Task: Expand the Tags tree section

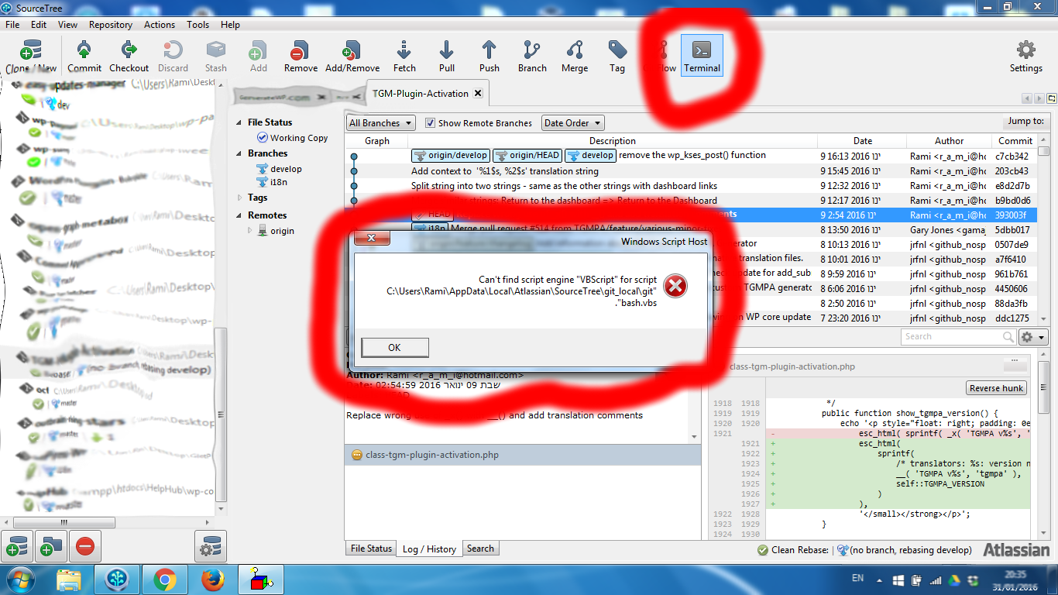Action: click(x=239, y=198)
